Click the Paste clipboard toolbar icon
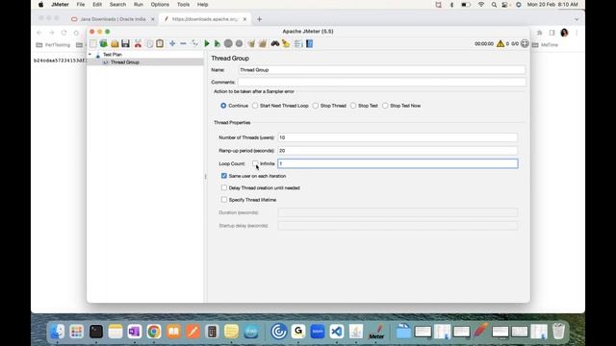Viewport: 616px width, 346px height. tap(160, 43)
